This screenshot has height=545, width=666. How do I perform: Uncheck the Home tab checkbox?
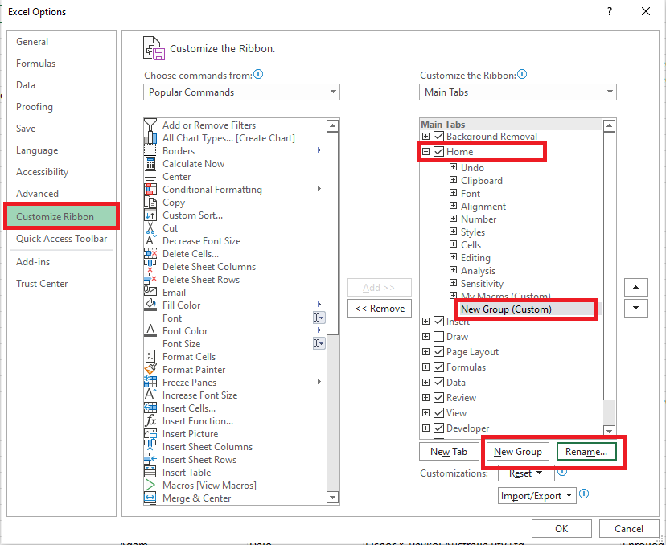[x=438, y=152]
